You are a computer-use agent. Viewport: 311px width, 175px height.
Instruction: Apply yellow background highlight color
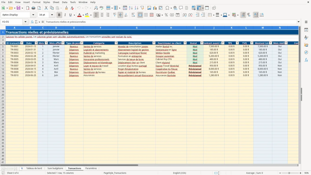[x=87, y=15]
